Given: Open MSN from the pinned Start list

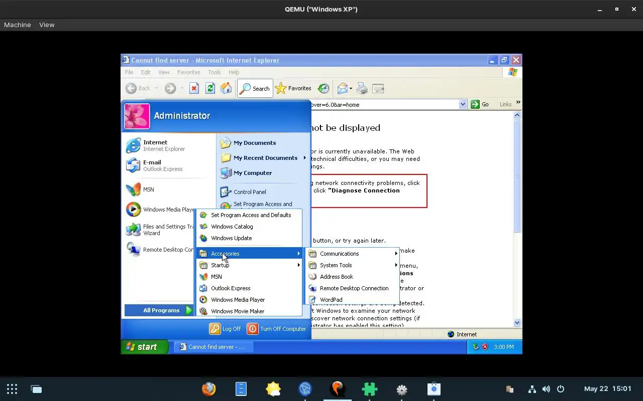Looking at the screenshot, I should 170,189.
